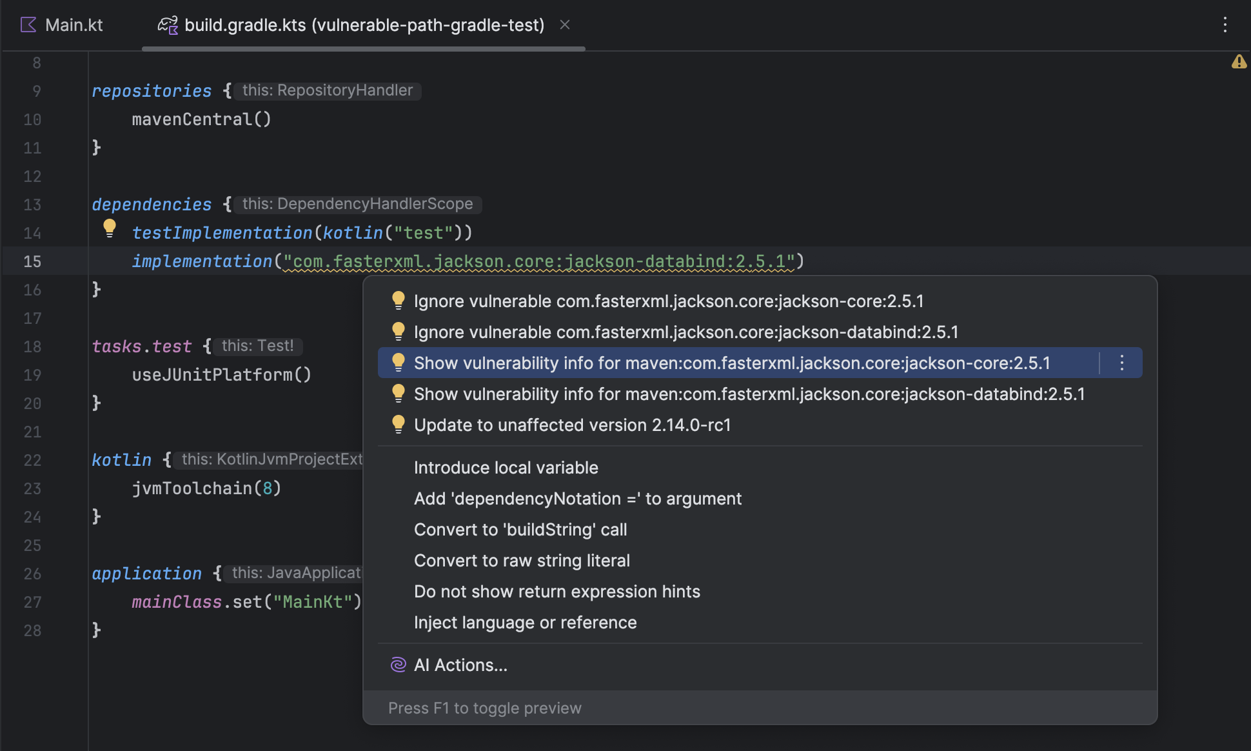Select 'Add dependencyNotation = to argument'
Viewport: 1251px width, 751px height.
tap(577, 498)
